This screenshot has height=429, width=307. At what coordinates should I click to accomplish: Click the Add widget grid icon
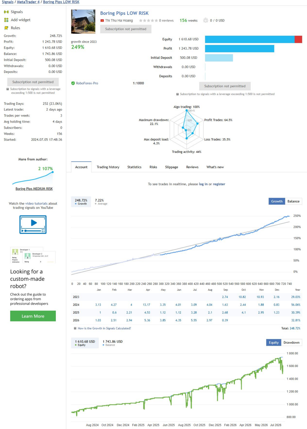[6, 20]
